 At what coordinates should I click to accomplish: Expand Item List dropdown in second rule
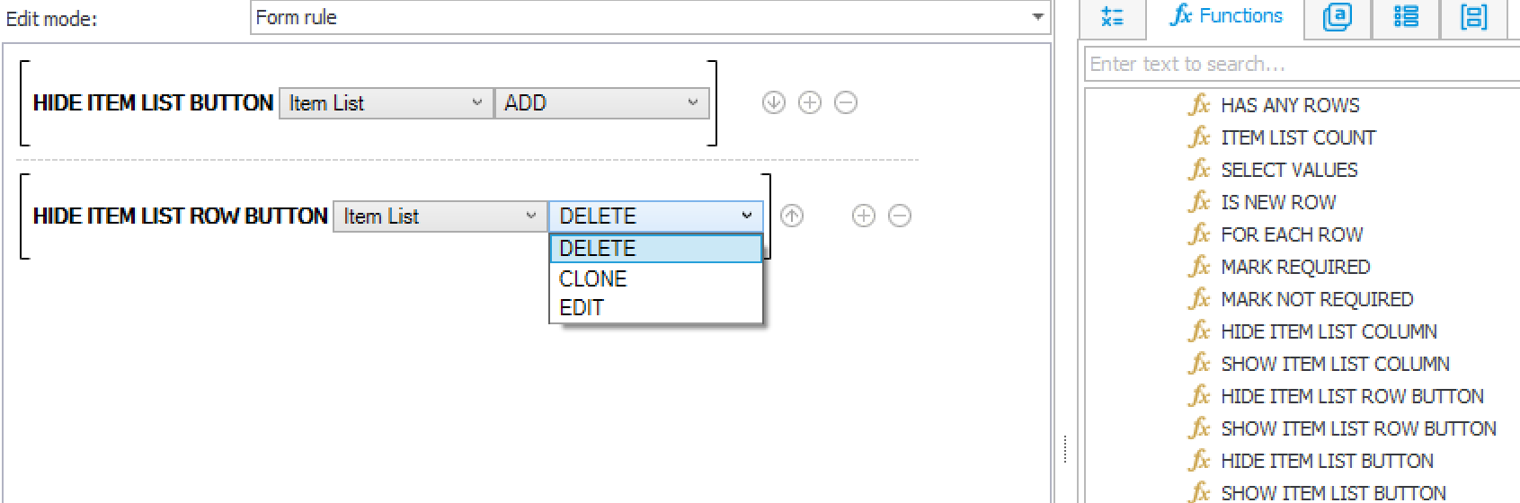click(440, 216)
